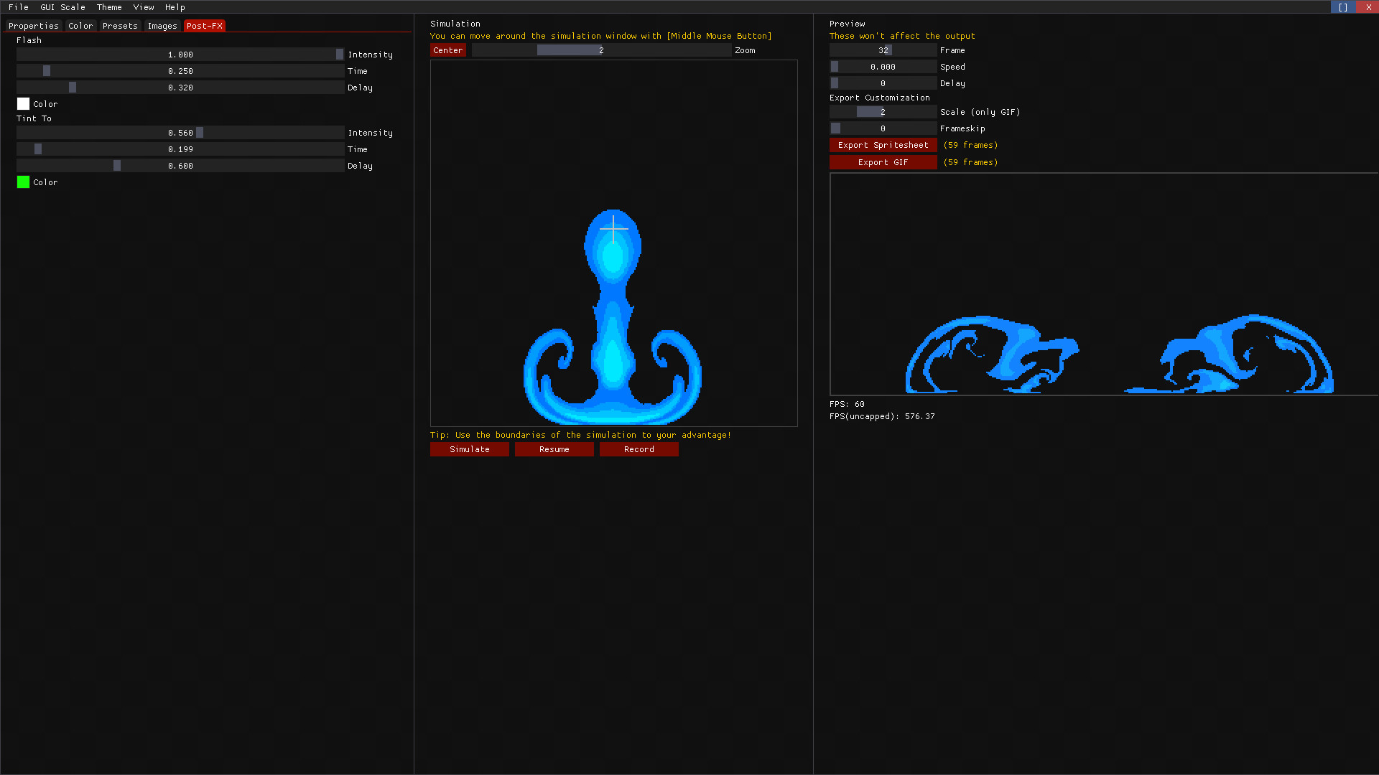Open the Theme menu

(x=109, y=7)
